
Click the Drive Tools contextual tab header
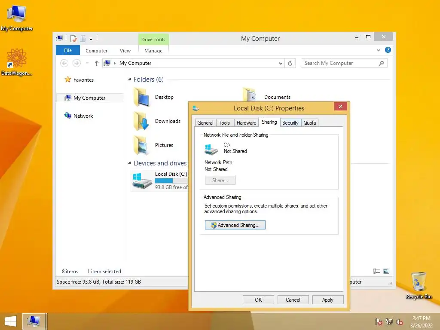tap(153, 39)
